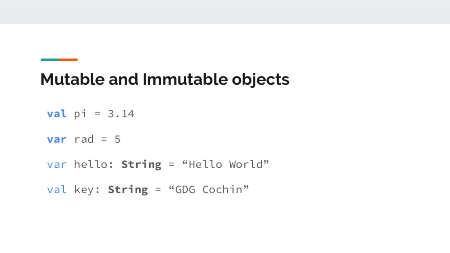
Task: Select the bold "var" keyword before rad
Action: tap(57, 140)
